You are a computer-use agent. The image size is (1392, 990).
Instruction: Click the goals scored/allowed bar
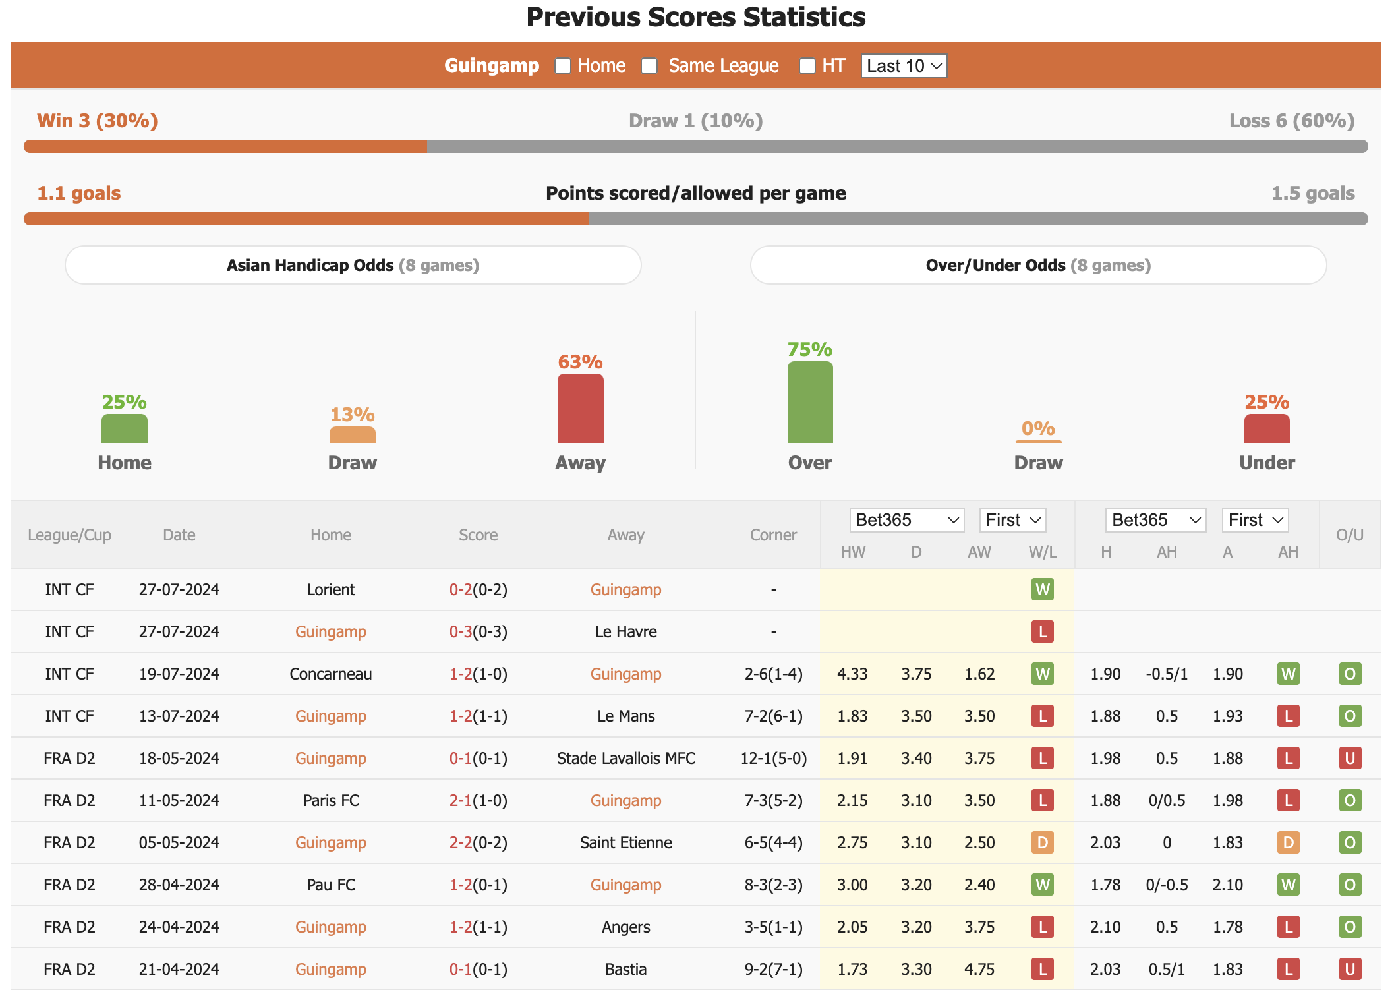coord(696,219)
